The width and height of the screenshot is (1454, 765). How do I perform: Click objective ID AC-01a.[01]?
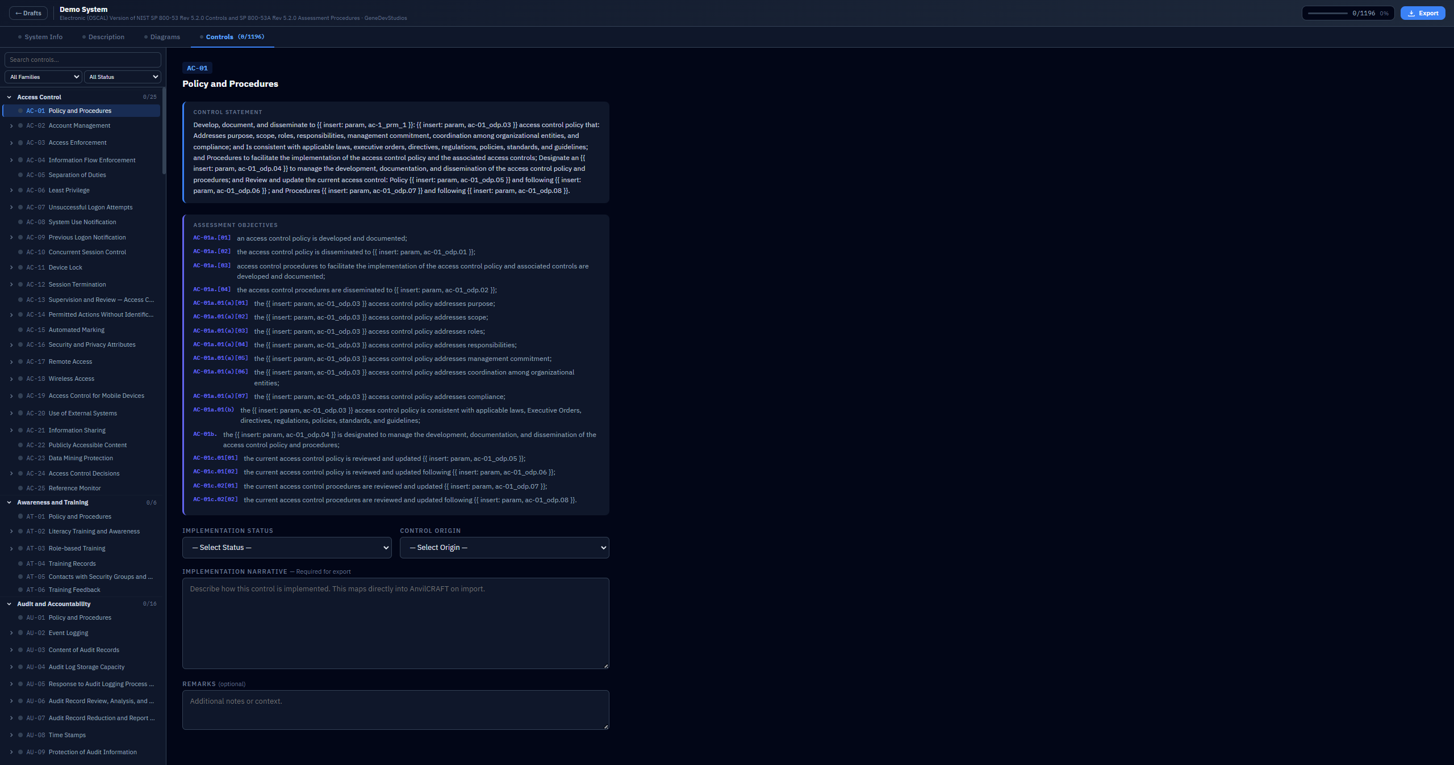pyautogui.click(x=212, y=238)
